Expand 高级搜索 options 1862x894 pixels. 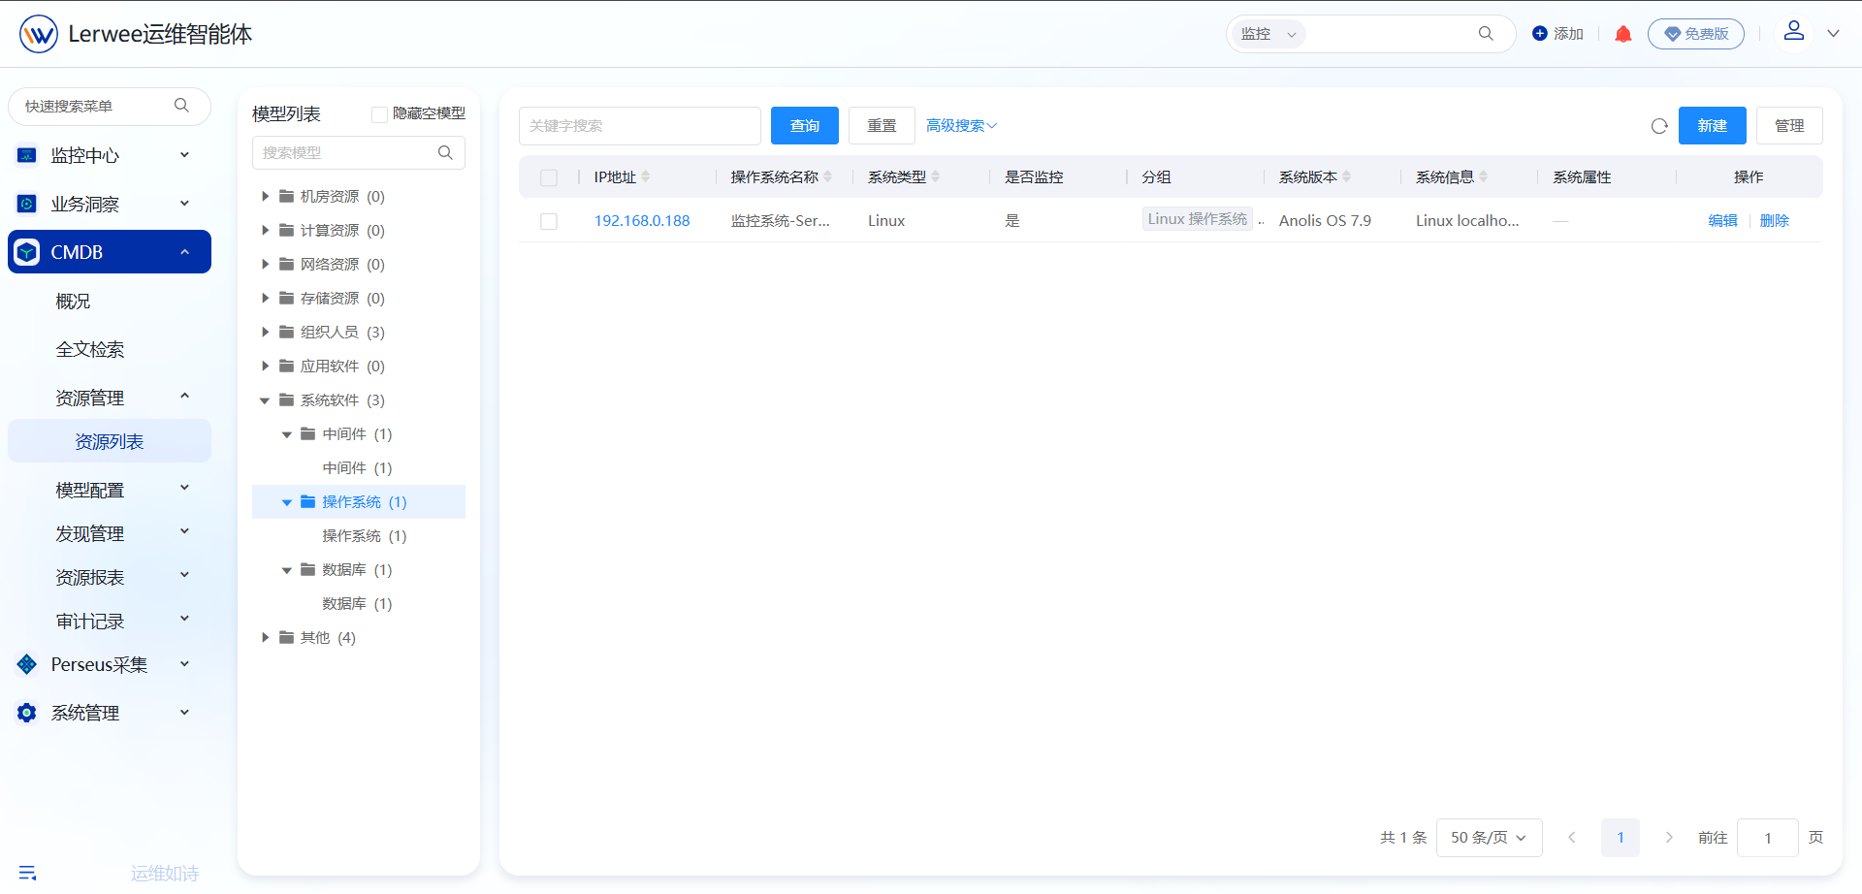pos(961,126)
